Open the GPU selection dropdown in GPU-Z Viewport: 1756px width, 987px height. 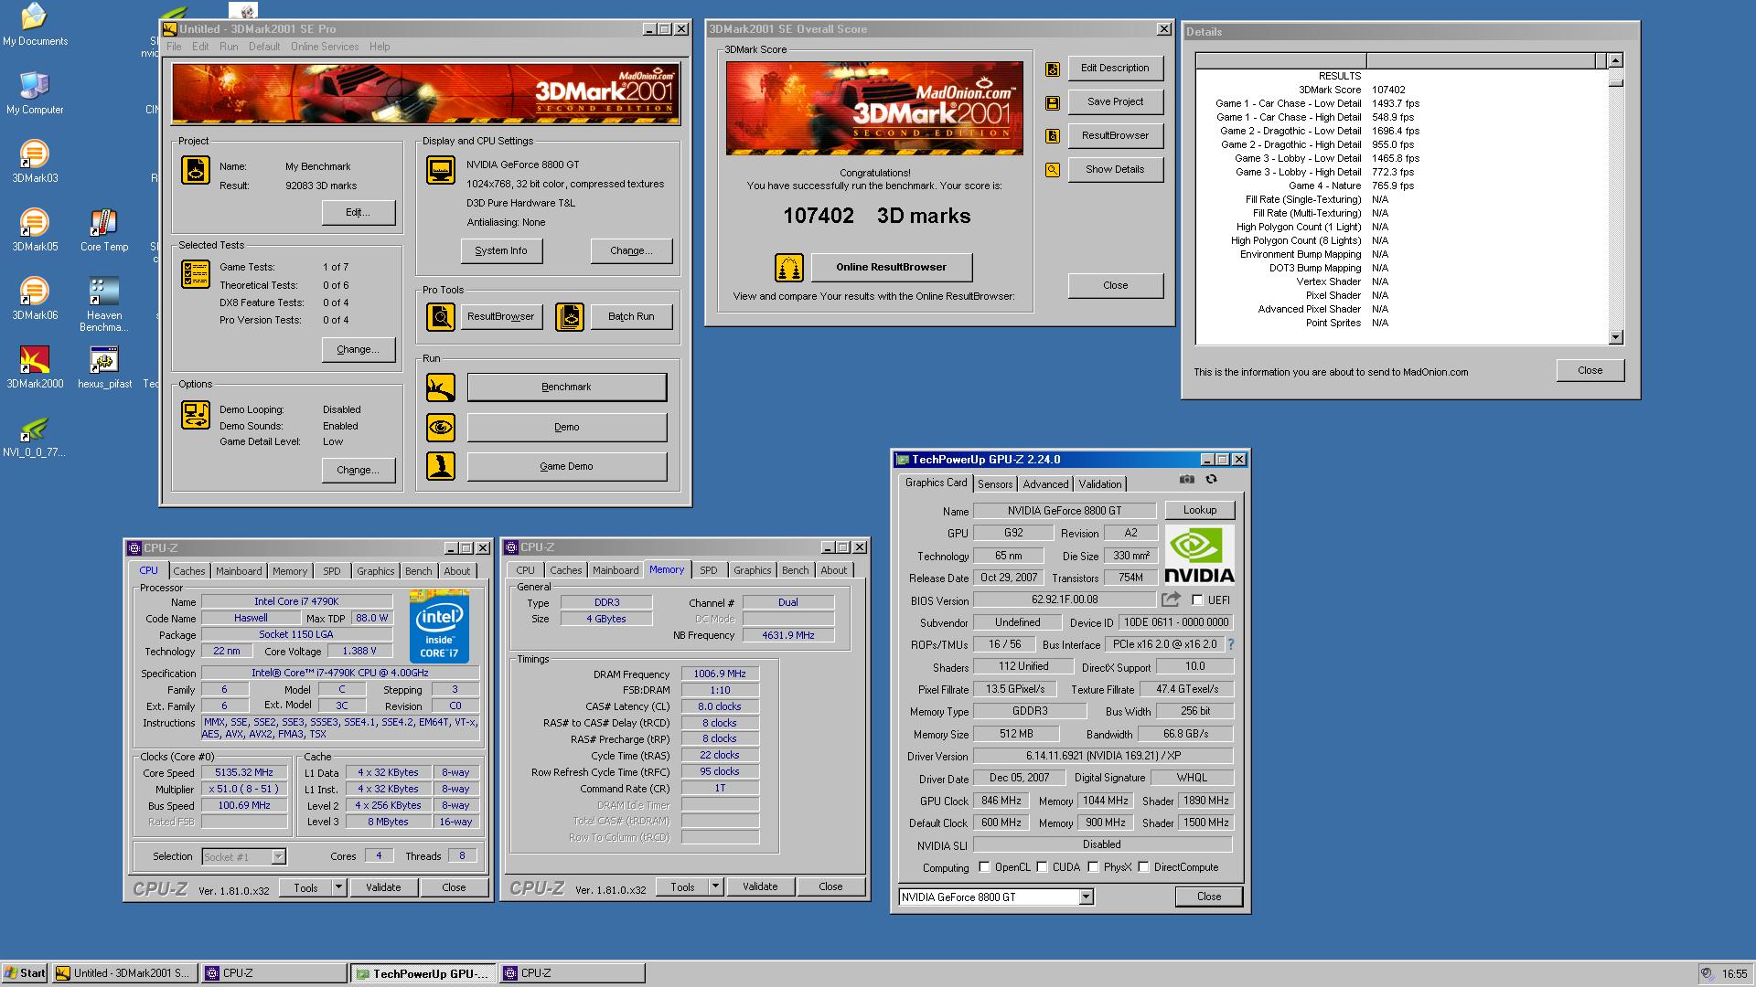click(x=1086, y=897)
